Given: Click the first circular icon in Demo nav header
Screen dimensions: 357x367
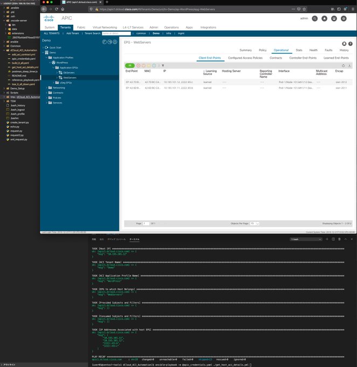Looking at the screenshot, I should point(104,42).
